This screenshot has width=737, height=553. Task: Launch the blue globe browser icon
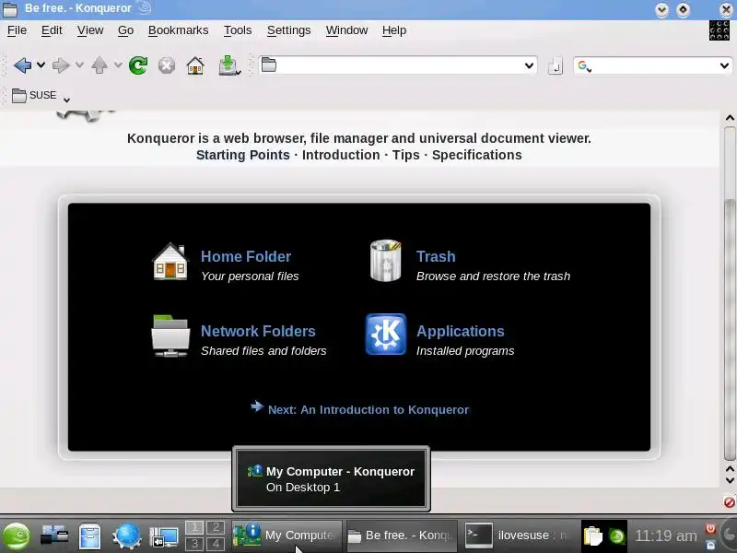(x=126, y=536)
